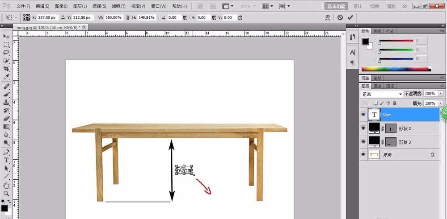Image resolution: width=447 pixels, height=219 pixels.
Task: Open the Color panel options menu
Action: 442,31
